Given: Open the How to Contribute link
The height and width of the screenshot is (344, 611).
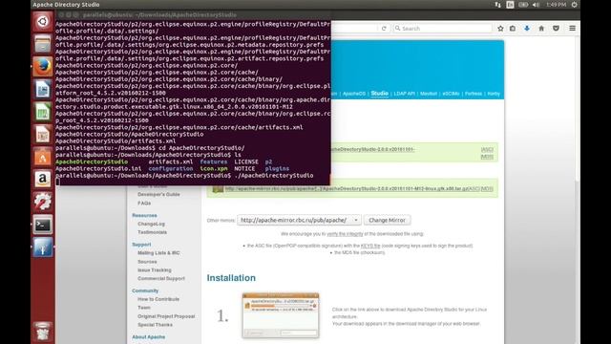Looking at the screenshot, I should (x=158, y=299).
